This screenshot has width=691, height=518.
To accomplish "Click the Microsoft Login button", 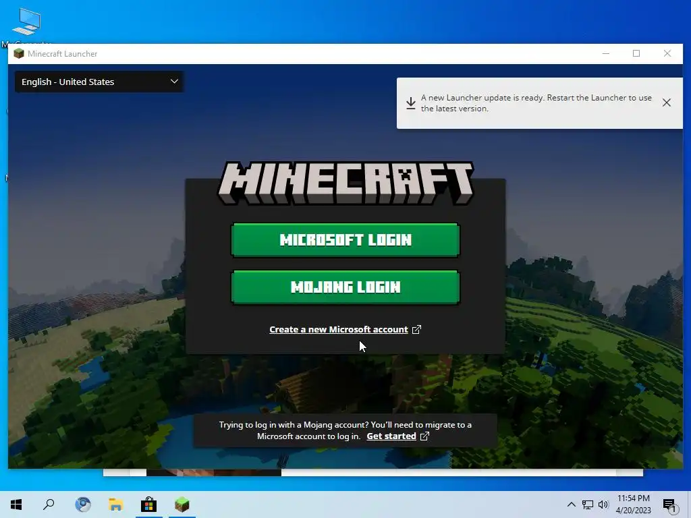I will point(345,239).
